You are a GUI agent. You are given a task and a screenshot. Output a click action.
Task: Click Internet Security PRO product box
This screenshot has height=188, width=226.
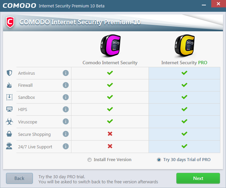(184, 46)
